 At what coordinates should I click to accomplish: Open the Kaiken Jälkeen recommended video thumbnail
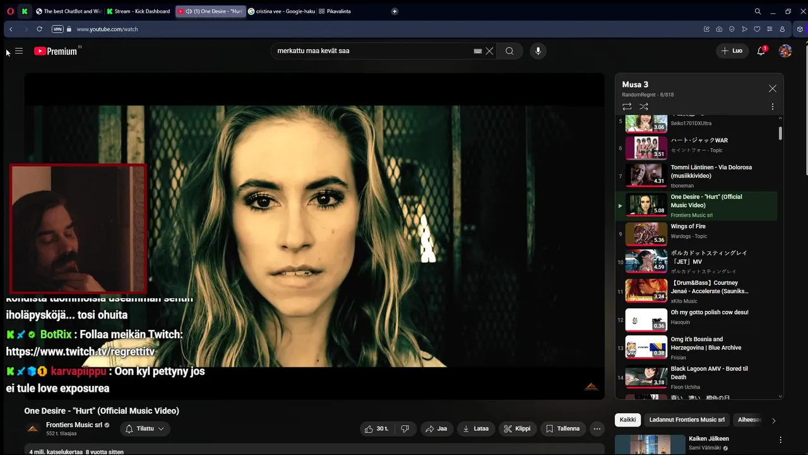[x=650, y=445]
